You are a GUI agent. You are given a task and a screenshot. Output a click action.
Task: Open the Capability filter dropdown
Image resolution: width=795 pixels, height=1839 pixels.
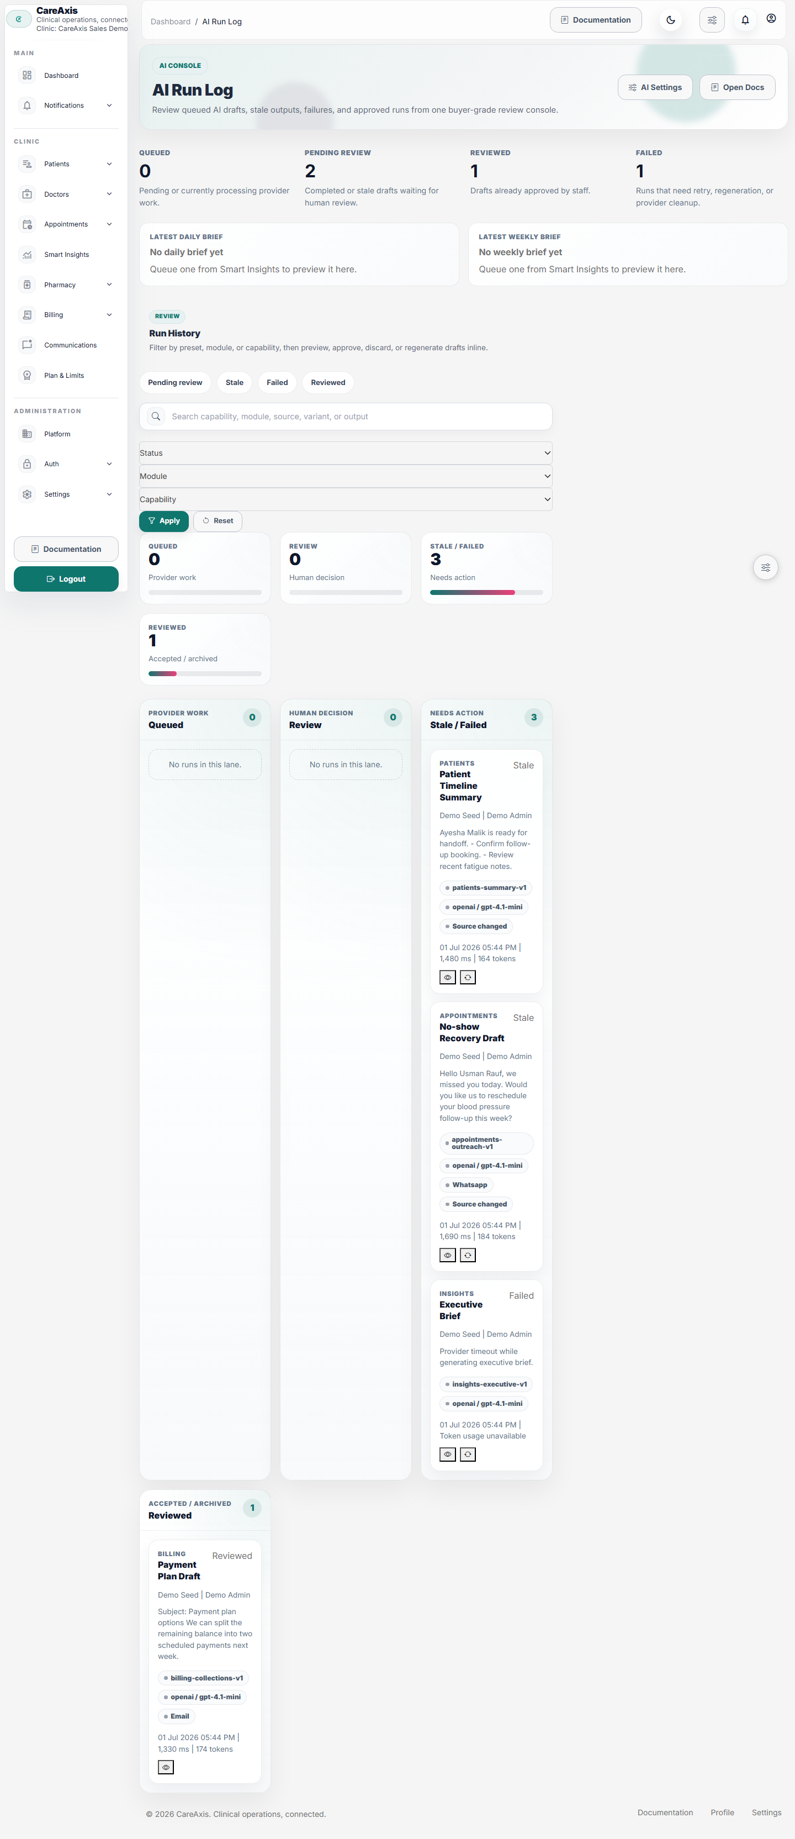pyautogui.click(x=346, y=500)
